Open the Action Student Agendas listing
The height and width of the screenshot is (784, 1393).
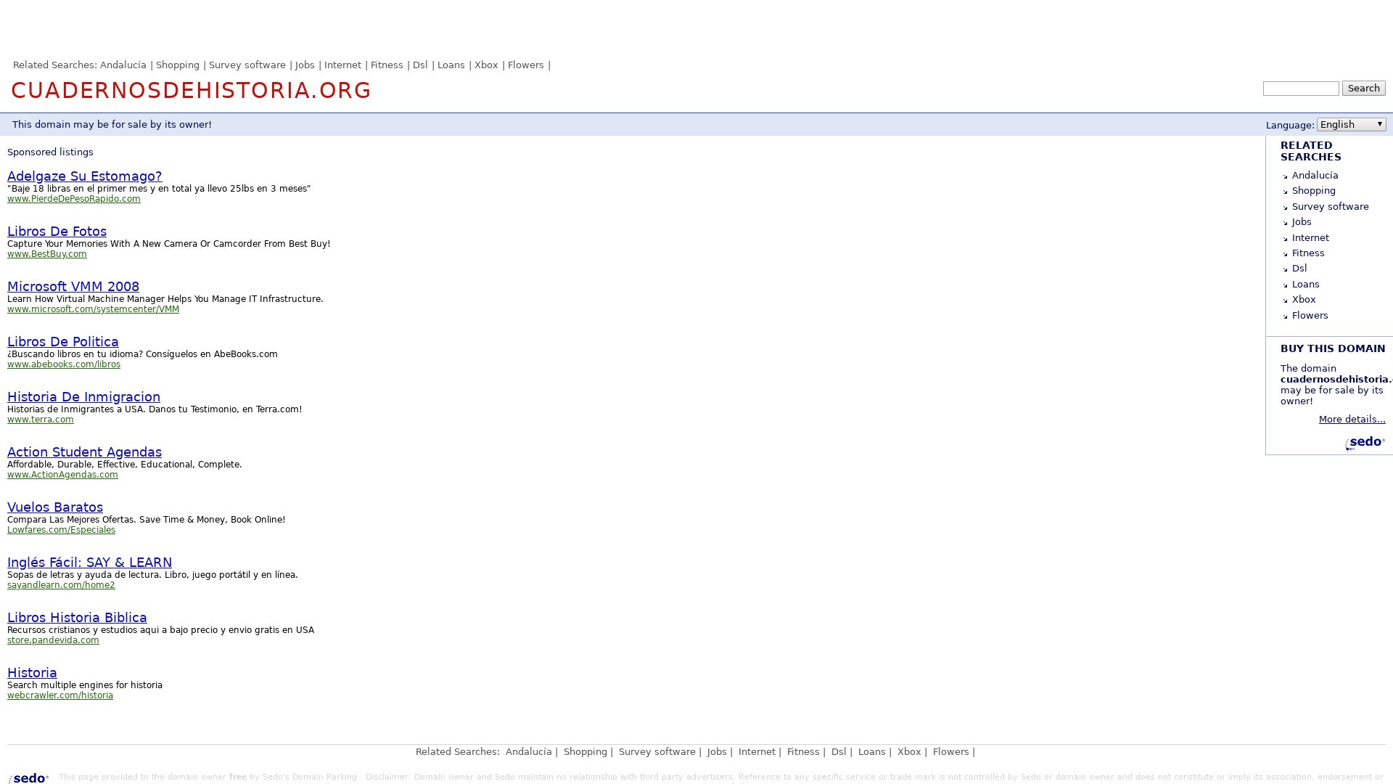[84, 452]
